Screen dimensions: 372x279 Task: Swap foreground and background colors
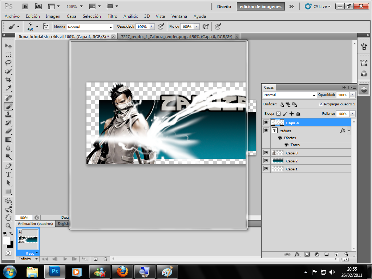pyautogui.click(x=11, y=234)
